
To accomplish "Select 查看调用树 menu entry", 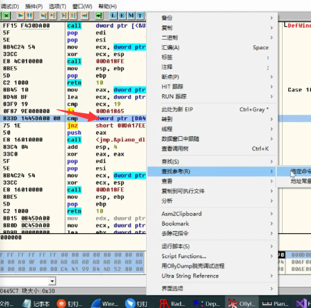I will [212, 148].
